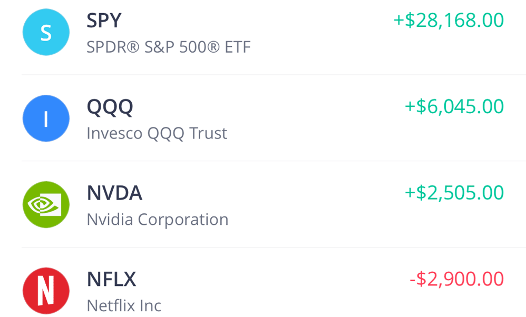
Task: Select the NFLX ticker symbol
Action: point(111,279)
